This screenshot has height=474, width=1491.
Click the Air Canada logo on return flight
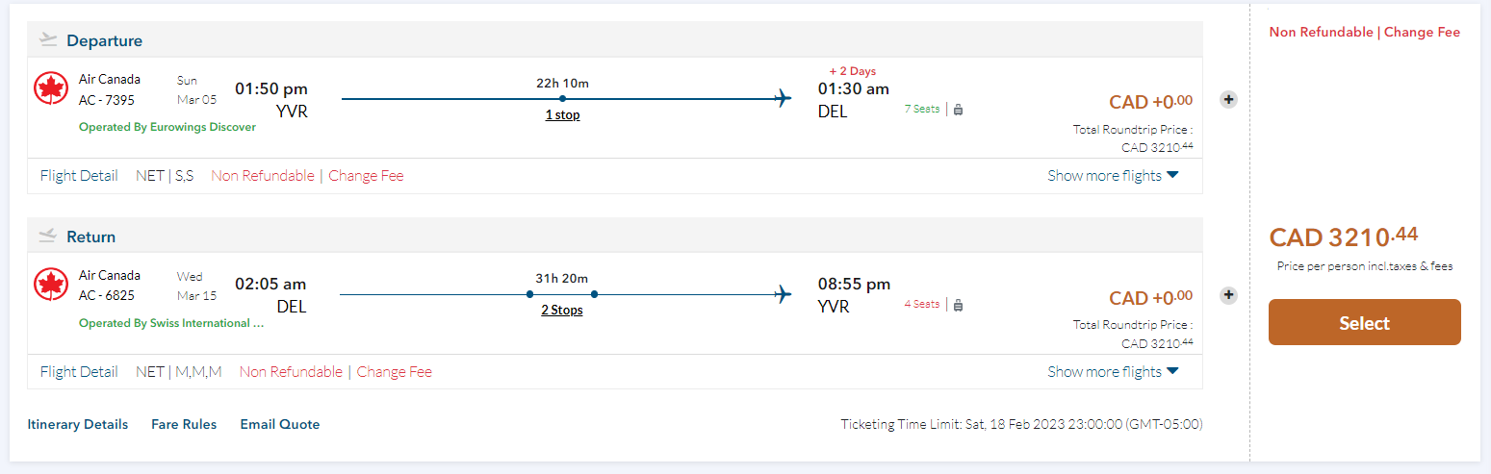[51, 285]
